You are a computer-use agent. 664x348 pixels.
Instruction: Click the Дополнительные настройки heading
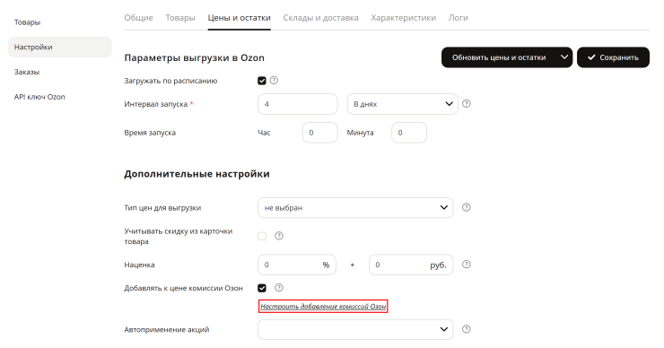coord(197,174)
